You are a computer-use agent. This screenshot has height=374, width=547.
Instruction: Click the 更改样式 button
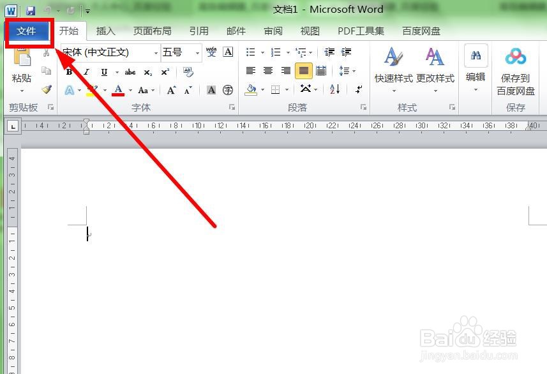(435, 70)
